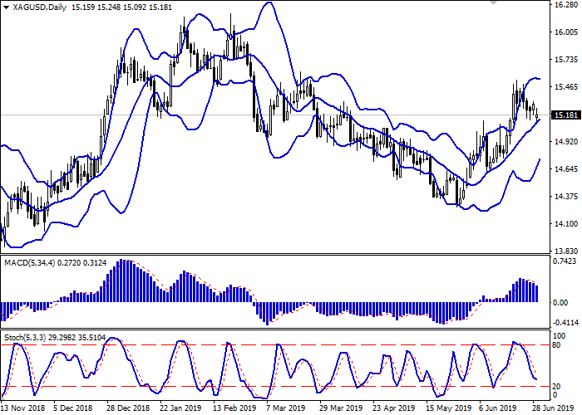
Task: Click the 13 Nov 2018 date label
Action: tap(22, 408)
